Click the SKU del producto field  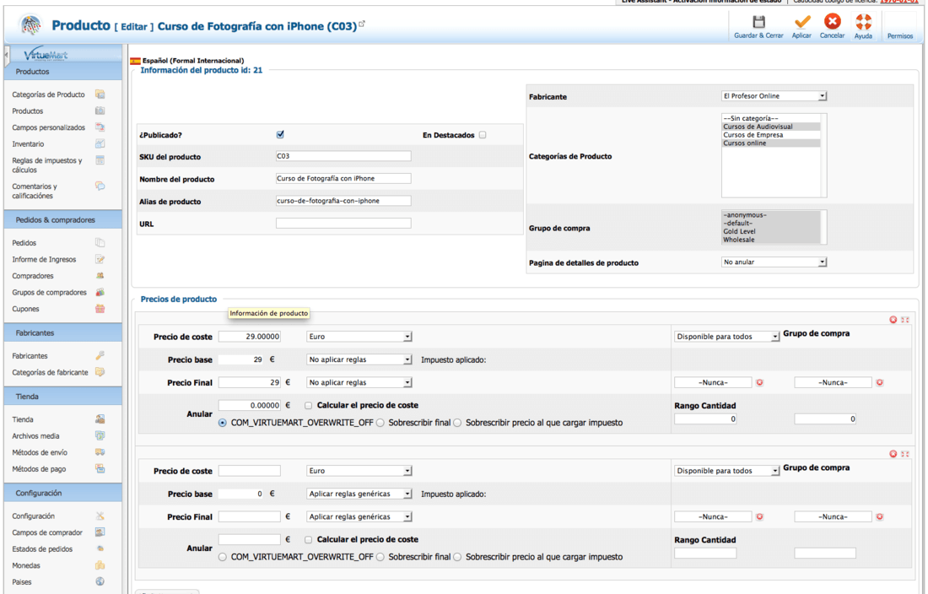pyautogui.click(x=343, y=156)
